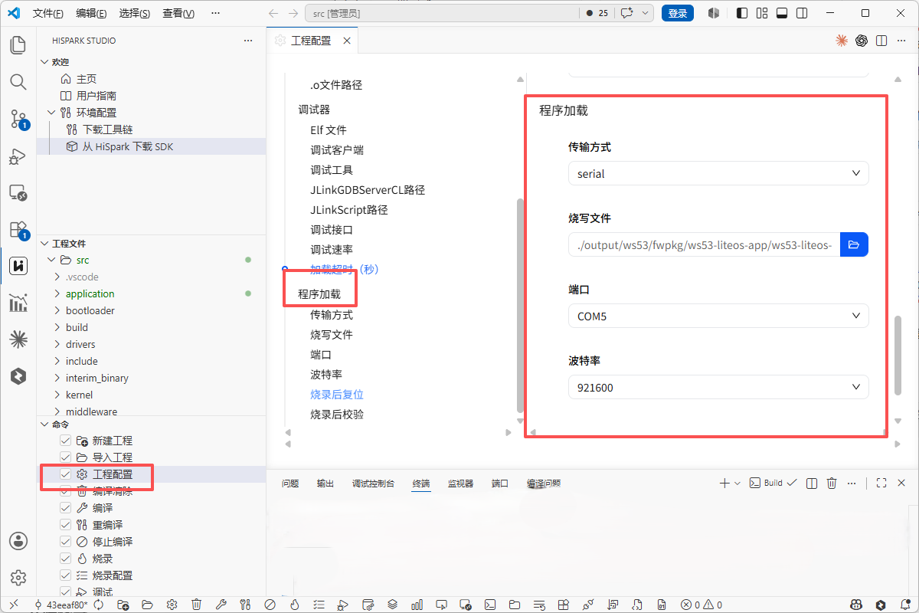This screenshot has width=919, height=613.
Task: Toggle the 烧录配置 checkbox
Action: click(66, 575)
